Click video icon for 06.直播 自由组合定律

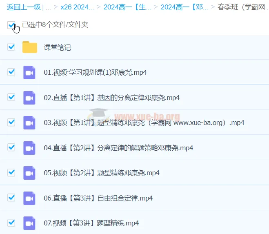point(29,198)
